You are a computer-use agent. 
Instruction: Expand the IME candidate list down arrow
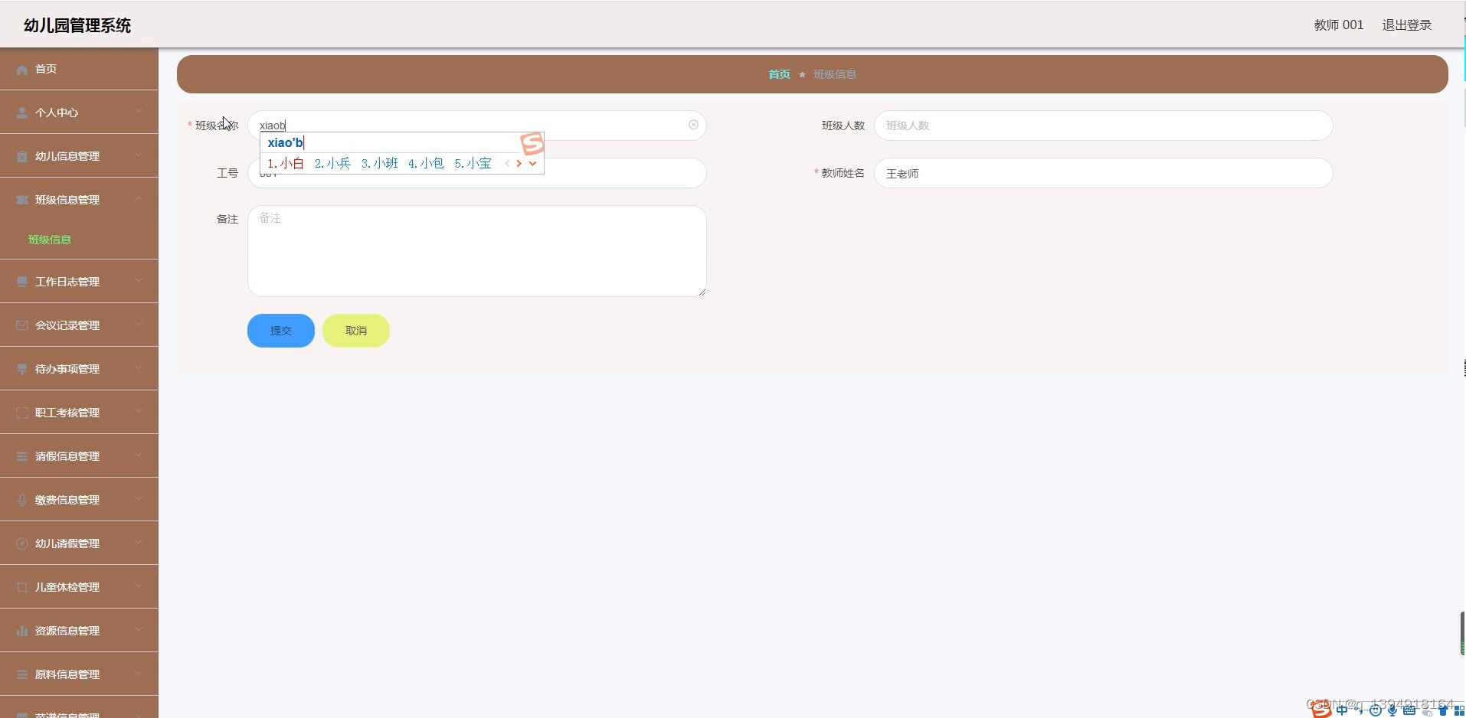pos(533,163)
